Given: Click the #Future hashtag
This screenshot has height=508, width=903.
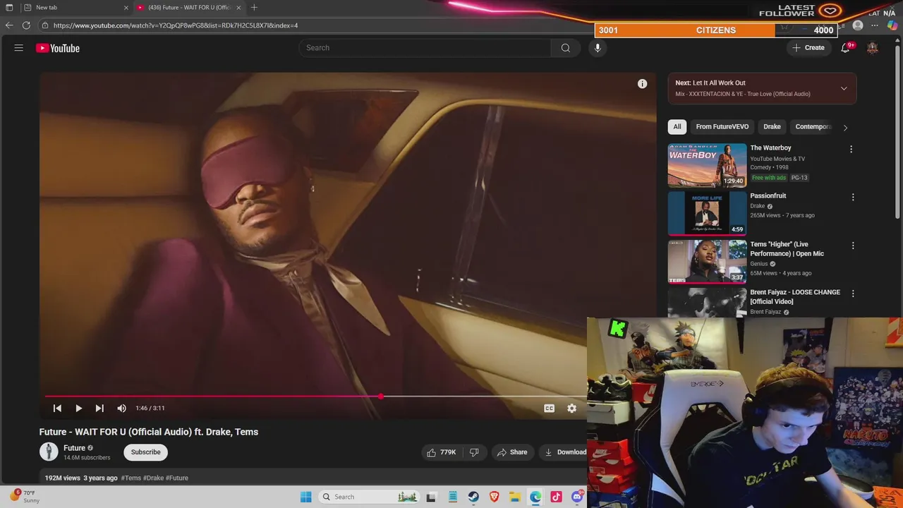Looking at the screenshot, I should [177, 478].
